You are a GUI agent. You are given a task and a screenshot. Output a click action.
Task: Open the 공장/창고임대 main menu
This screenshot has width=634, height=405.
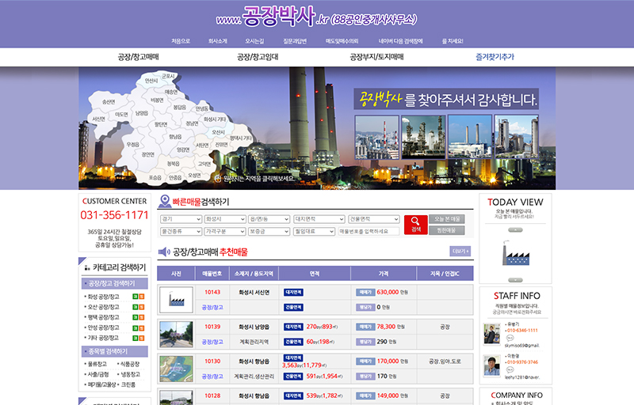[258, 57]
